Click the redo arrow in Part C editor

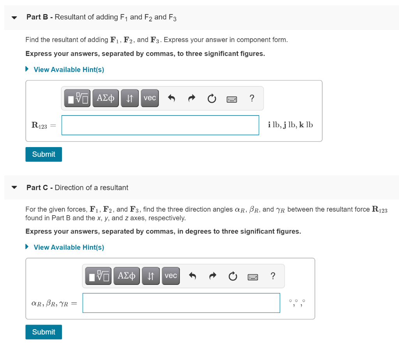212,276
